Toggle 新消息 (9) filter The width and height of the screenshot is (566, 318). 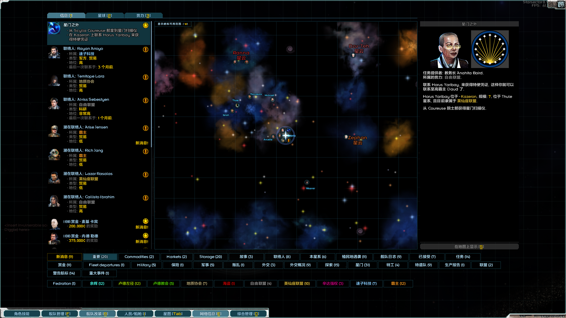pyautogui.click(x=65, y=257)
